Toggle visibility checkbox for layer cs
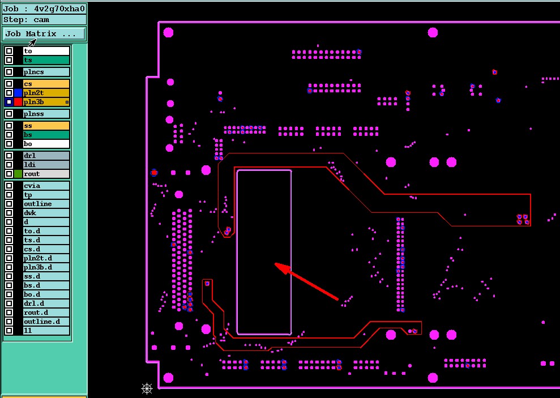 pyautogui.click(x=9, y=84)
